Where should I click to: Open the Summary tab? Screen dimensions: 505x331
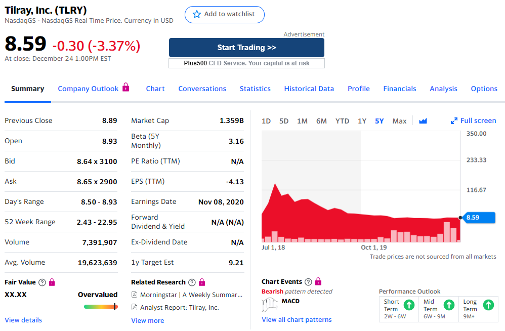pyautogui.click(x=28, y=89)
